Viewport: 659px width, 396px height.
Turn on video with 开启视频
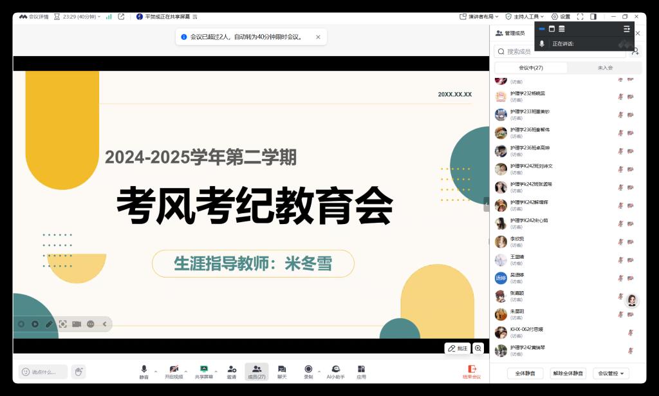(174, 371)
